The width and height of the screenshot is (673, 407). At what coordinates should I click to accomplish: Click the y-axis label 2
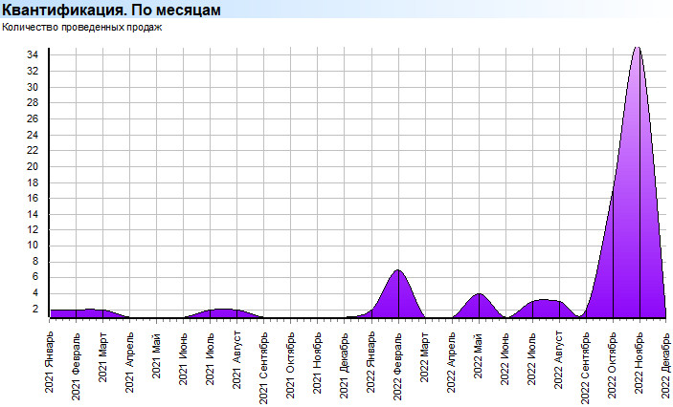[x=35, y=309]
